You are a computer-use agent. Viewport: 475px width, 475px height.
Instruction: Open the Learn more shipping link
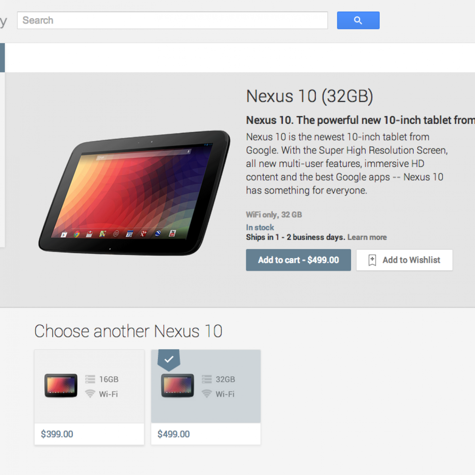coord(367,237)
